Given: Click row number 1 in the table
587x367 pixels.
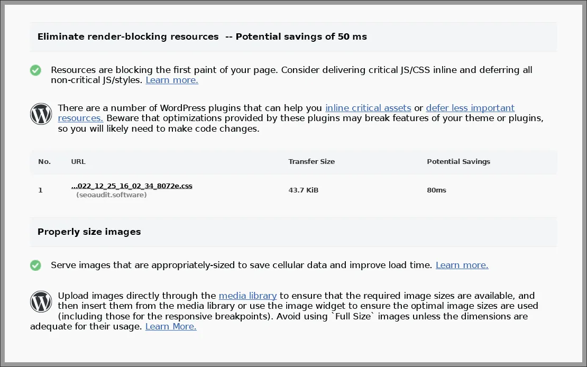Looking at the screenshot, I should (x=40, y=190).
